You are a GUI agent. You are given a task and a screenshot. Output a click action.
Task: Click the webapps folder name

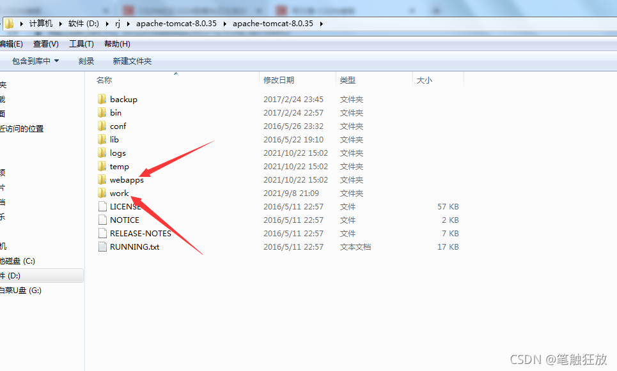[127, 180]
